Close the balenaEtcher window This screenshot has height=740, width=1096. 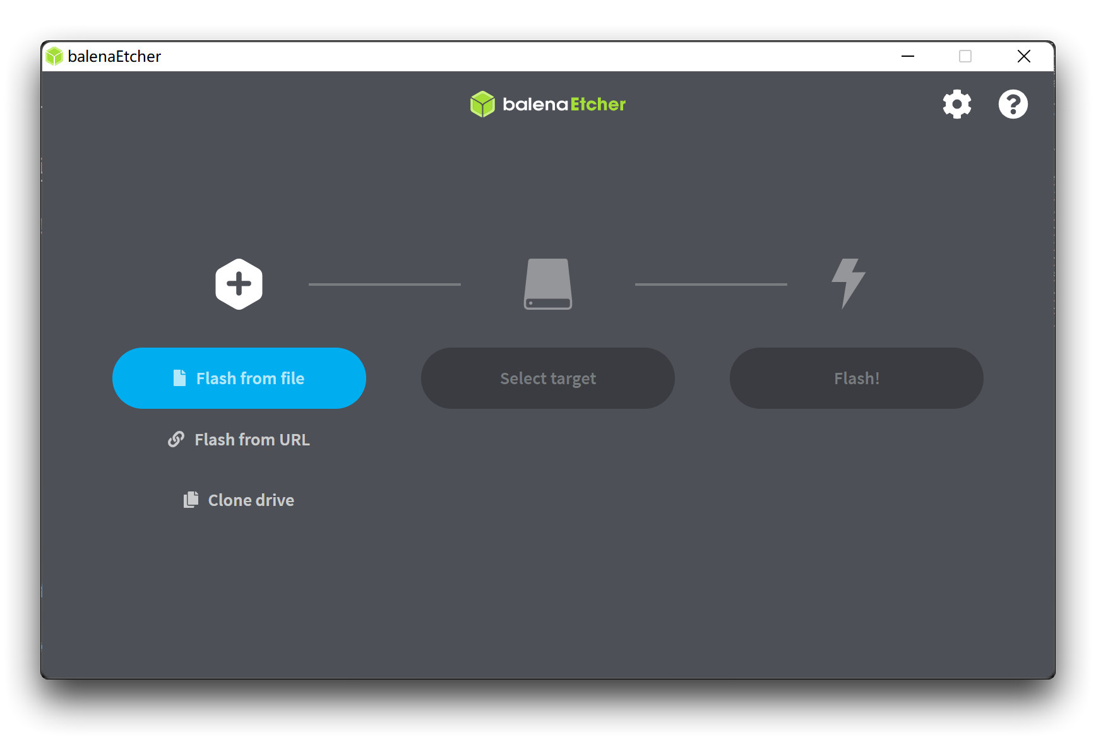tap(1024, 56)
